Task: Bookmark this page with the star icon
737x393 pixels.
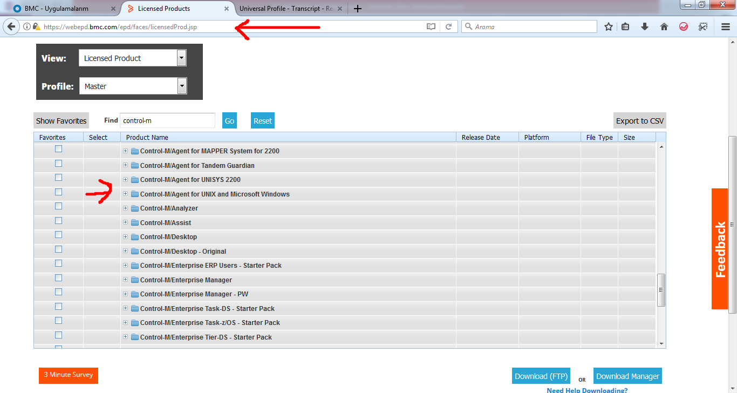Action: tap(609, 26)
